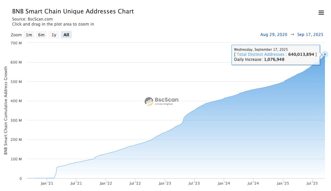Click the 700 M y-axis label
Screen dimensions: 331x191
click(x=16, y=43)
